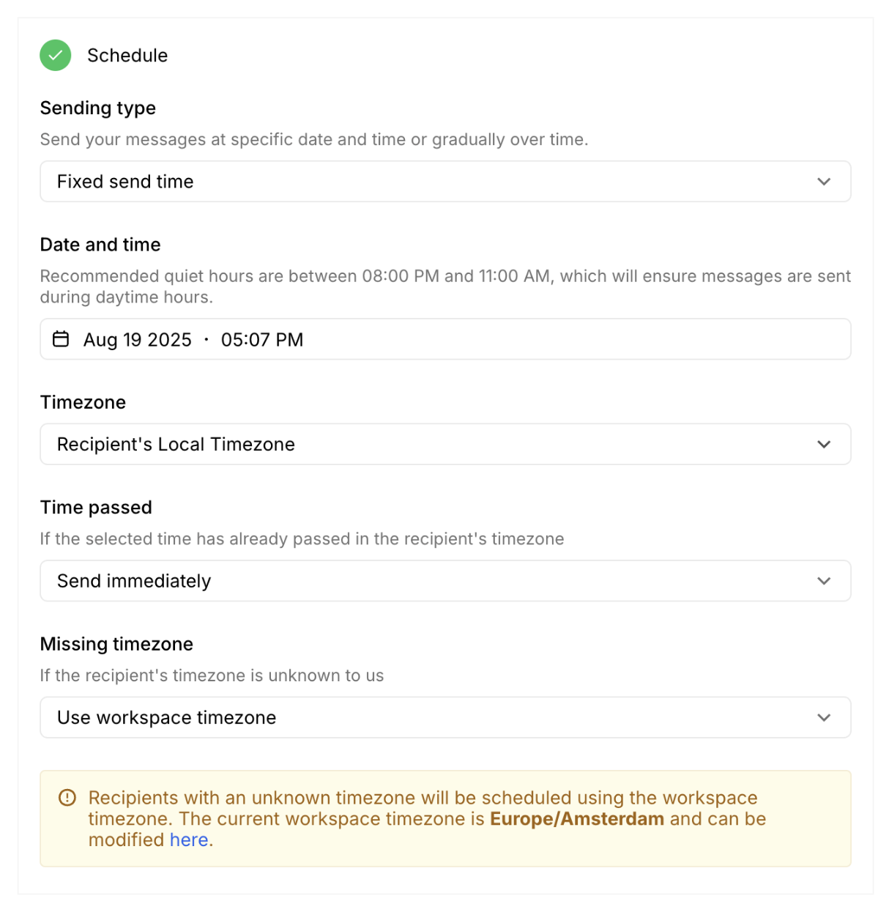Follow the 'here' link to modify timezone
This screenshot has width=889, height=904.
pos(189,840)
